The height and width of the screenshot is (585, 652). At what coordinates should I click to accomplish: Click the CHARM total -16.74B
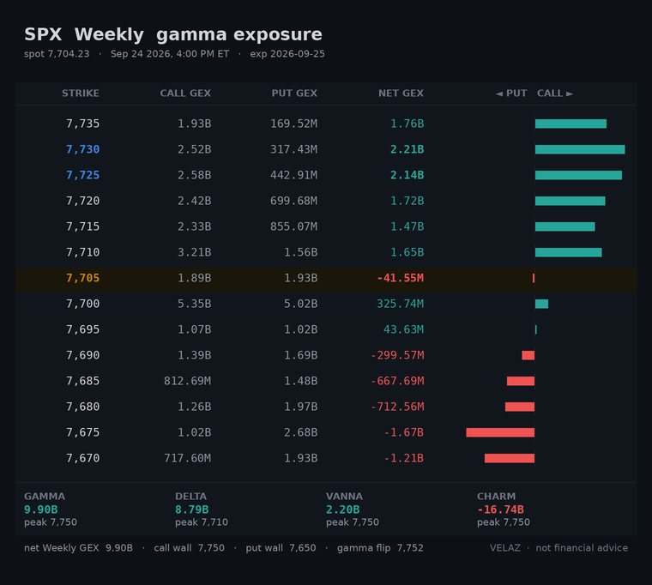(x=500, y=510)
